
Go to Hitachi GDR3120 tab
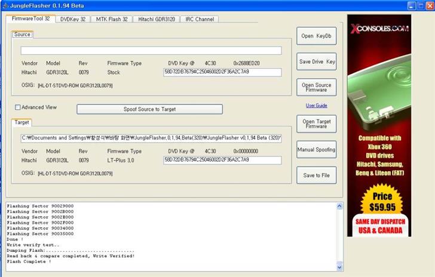[157, 19]
